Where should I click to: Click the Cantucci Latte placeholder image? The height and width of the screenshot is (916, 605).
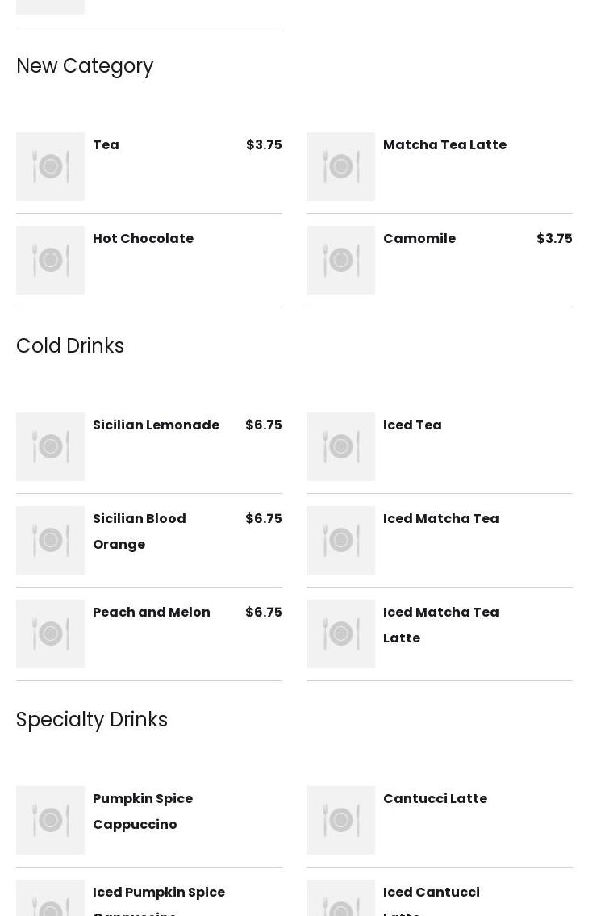pyautogui.click(x=340, y=820)
